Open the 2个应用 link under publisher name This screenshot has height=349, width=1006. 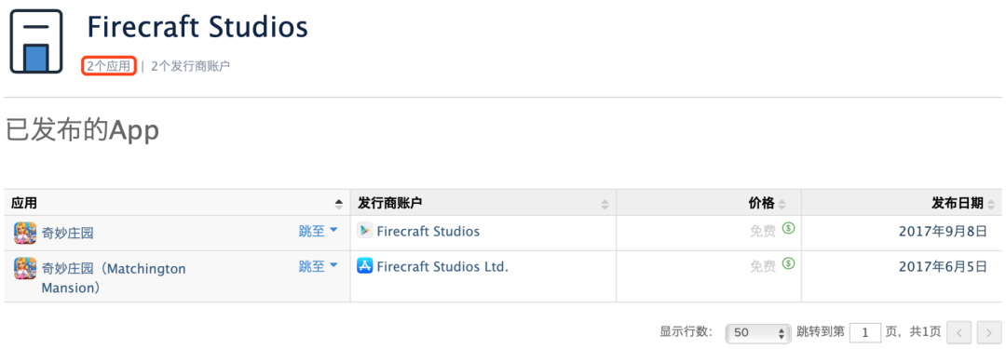108,65
